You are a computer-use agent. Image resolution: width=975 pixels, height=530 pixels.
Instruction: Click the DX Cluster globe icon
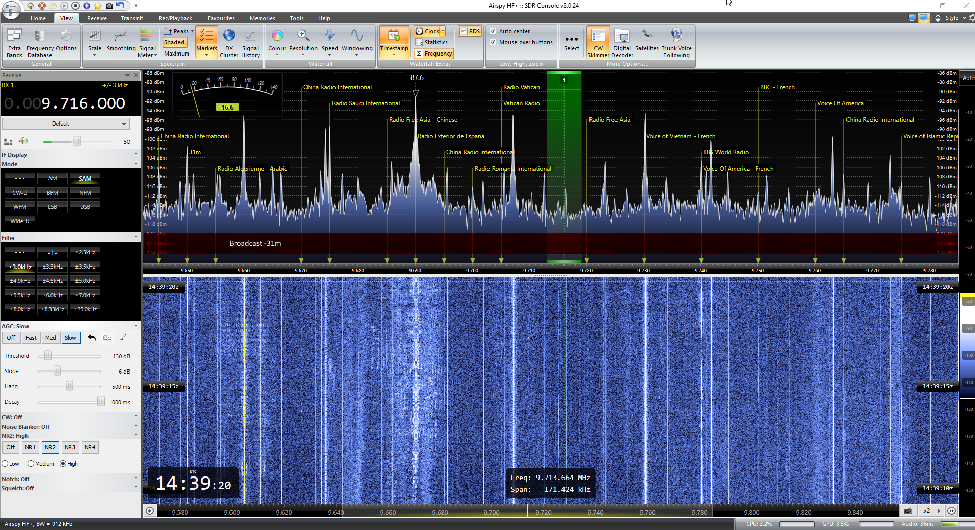[229, 43]
